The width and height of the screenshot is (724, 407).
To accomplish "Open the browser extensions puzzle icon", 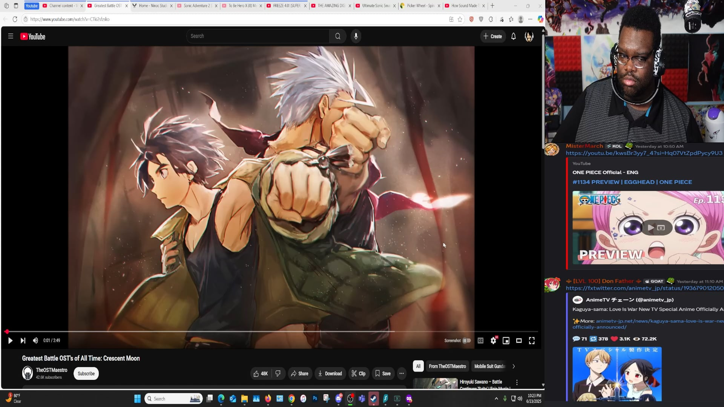I will [491, 19].
